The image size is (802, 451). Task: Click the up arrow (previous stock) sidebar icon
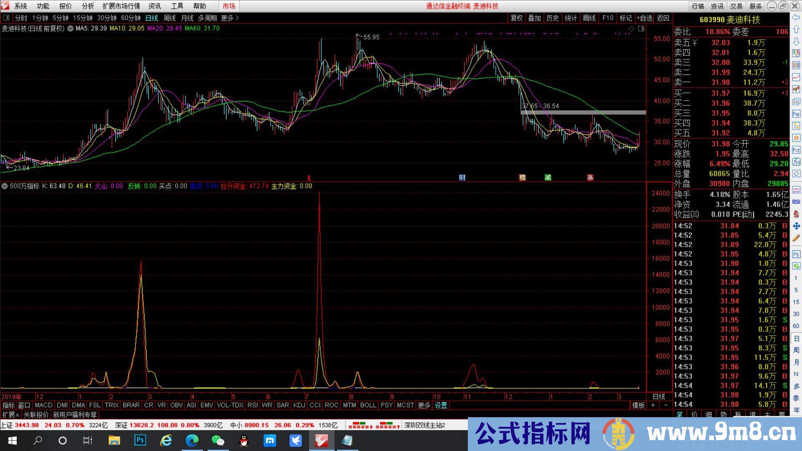click(796, 30)
